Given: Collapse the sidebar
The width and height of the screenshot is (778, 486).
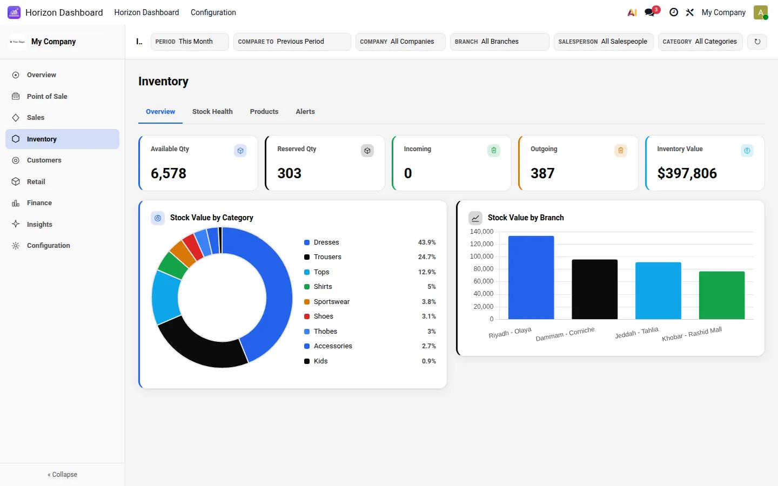Looking at the screenshot, I should [62, 475].
